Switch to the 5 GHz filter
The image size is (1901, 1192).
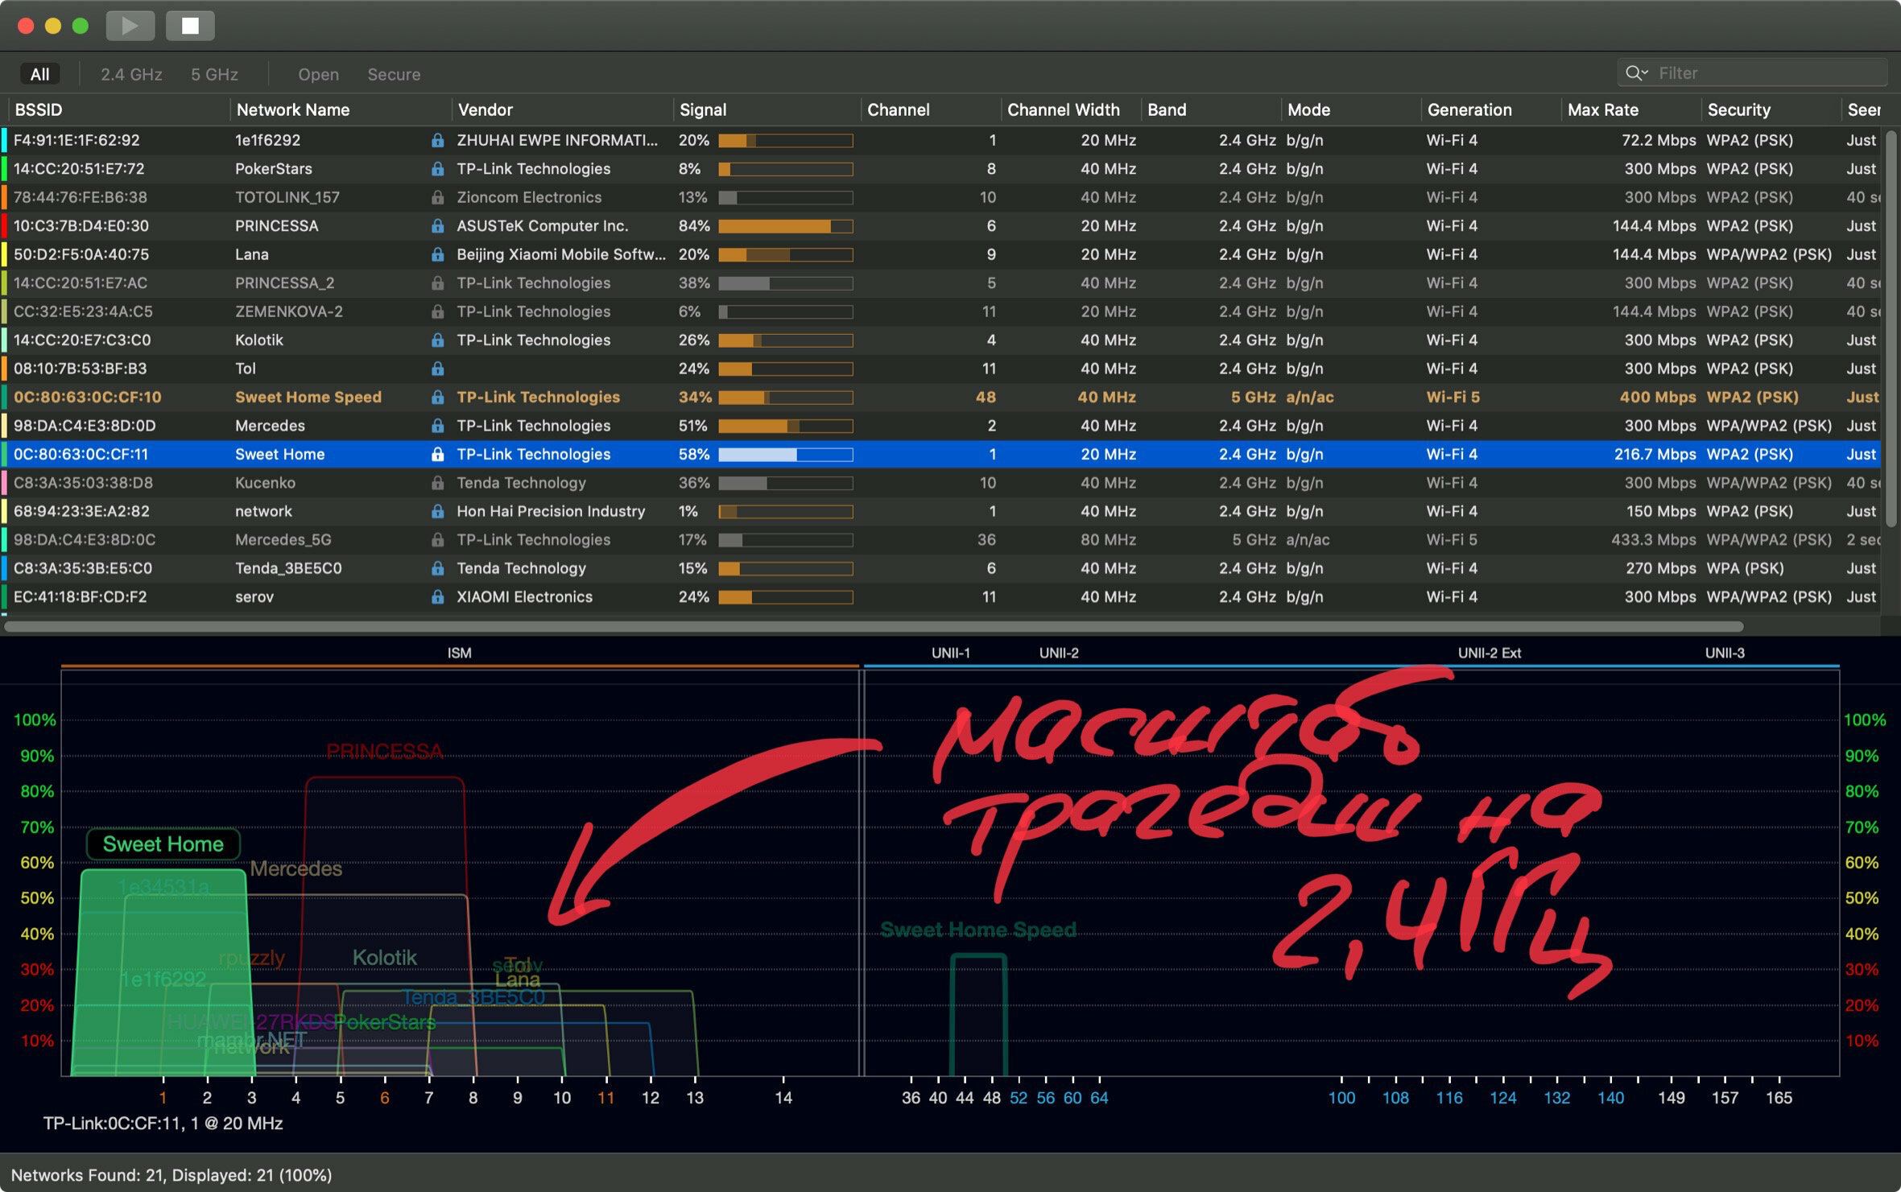coord(214,74)
